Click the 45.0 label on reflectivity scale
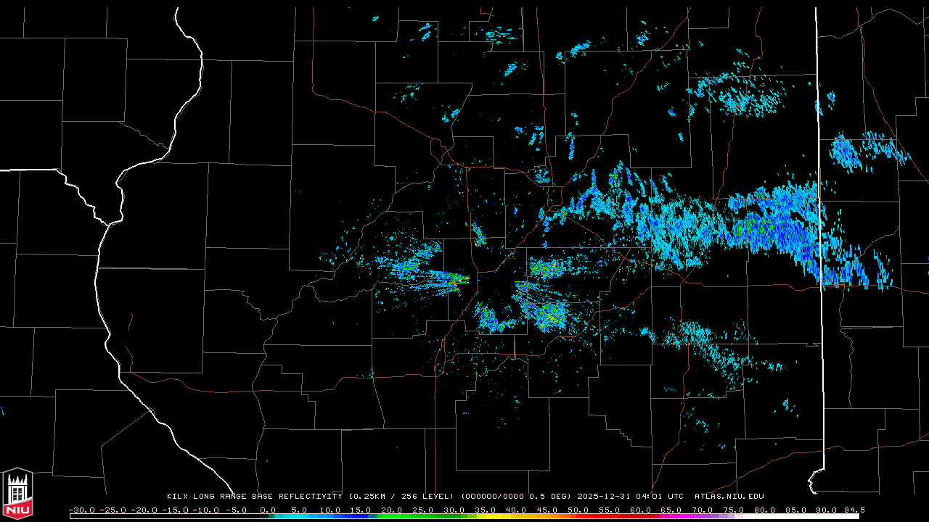Viewport: 929px width, 522px height. click(547, 510)
